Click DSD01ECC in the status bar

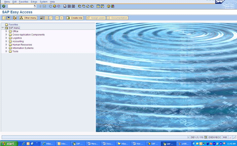[x=215, y=137]
